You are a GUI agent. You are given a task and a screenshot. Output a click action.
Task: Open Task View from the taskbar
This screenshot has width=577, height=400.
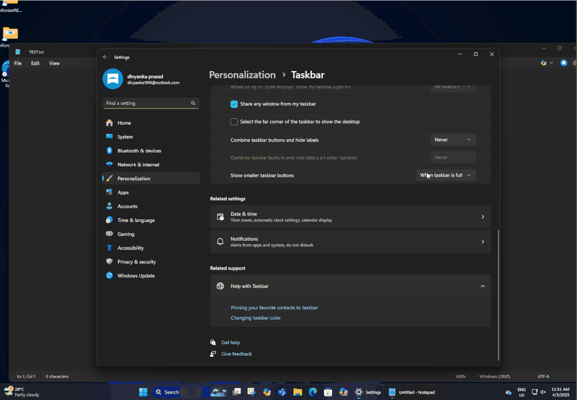pyautogui.click(x=237, y=392)
